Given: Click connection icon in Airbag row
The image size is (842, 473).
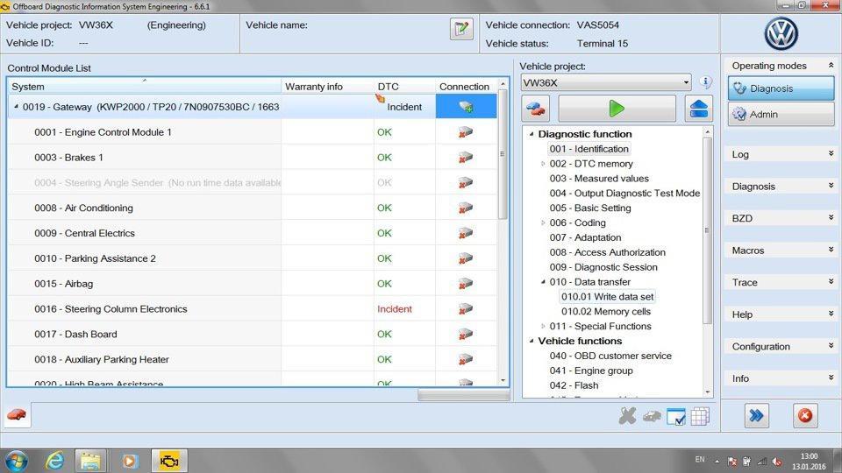Looking at the screenshot, I should [x=465, y=283].
